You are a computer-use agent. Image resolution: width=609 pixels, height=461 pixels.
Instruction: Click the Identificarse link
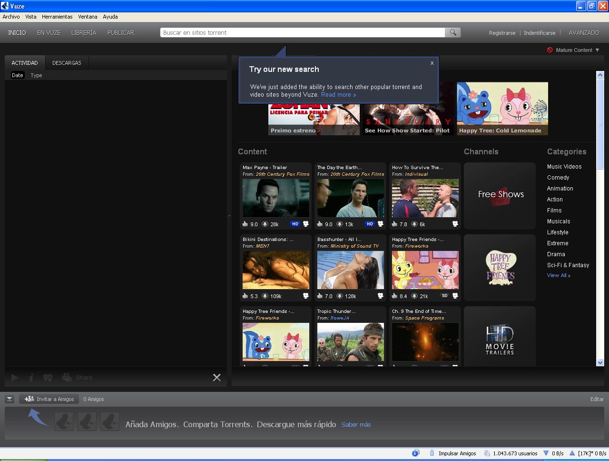[x=540, y=33]
